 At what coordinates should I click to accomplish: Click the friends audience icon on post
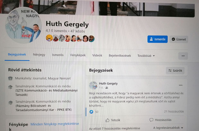click(x=107, y=88)
